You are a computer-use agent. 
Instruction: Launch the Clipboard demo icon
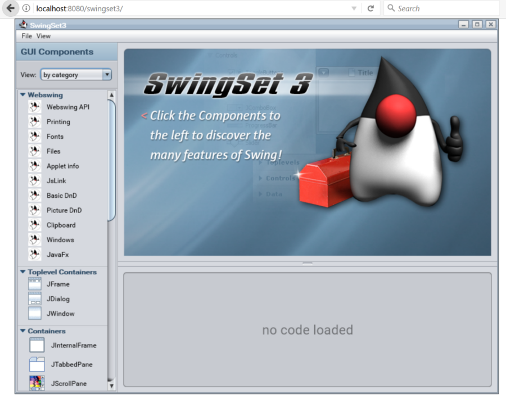(35, 225)
